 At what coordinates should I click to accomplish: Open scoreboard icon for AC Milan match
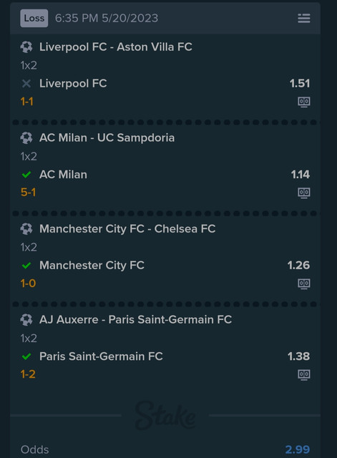click(x=303, y=193)
